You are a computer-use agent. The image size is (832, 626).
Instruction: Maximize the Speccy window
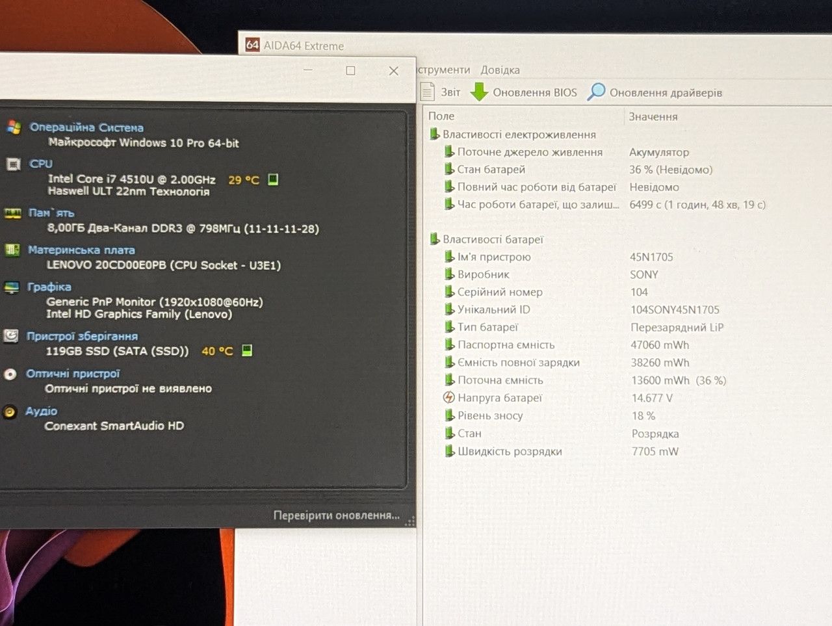click(350, 70)
